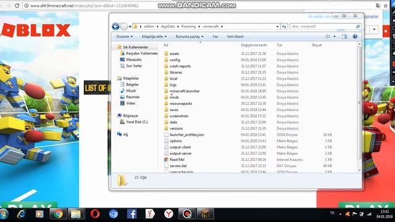Open the recent locations dropdown arrow
Image resolution: width=395 pixels, height=222 pixels.
point(130,27)
